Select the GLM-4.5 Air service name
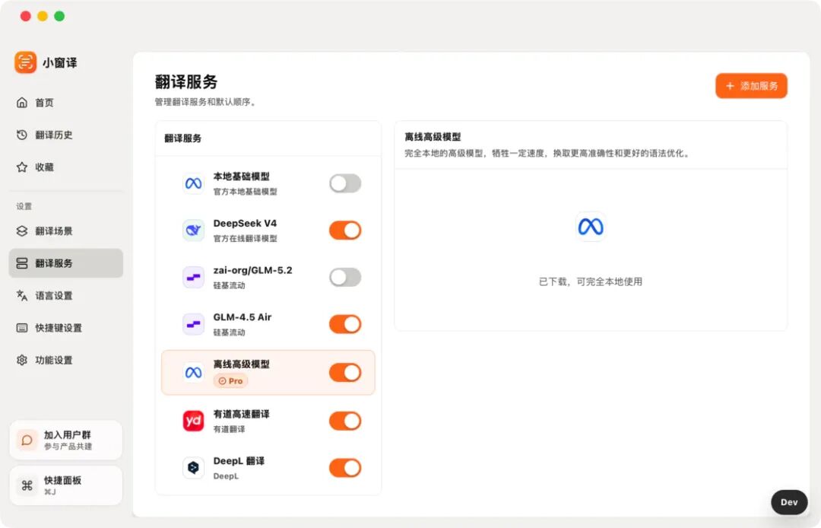 click(x=242, y=317)
